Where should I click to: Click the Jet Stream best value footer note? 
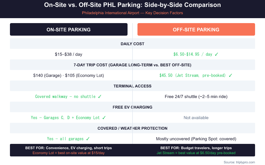click(x=196, y=153)
